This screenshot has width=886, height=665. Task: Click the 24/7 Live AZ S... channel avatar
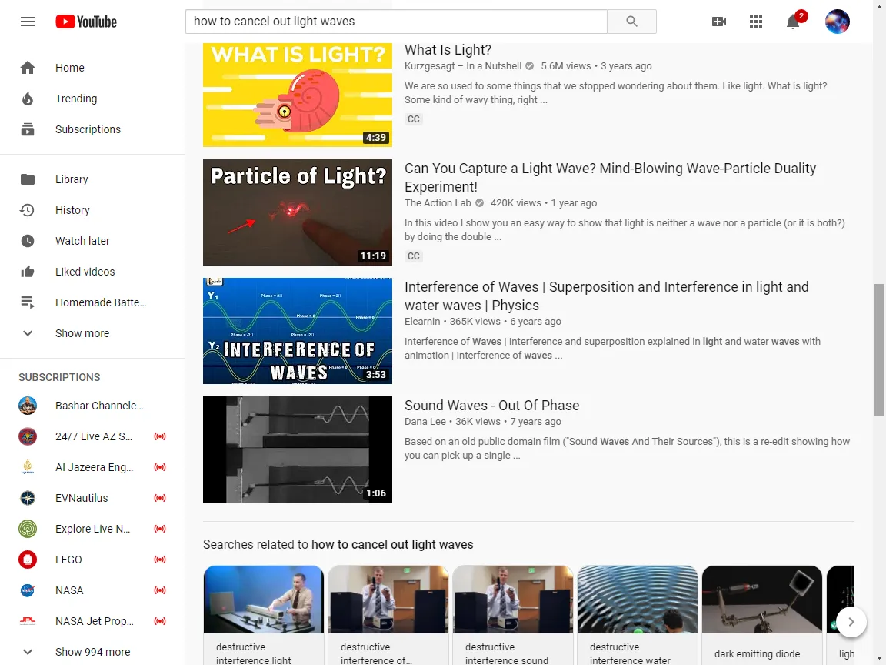[x=28, y=436]
